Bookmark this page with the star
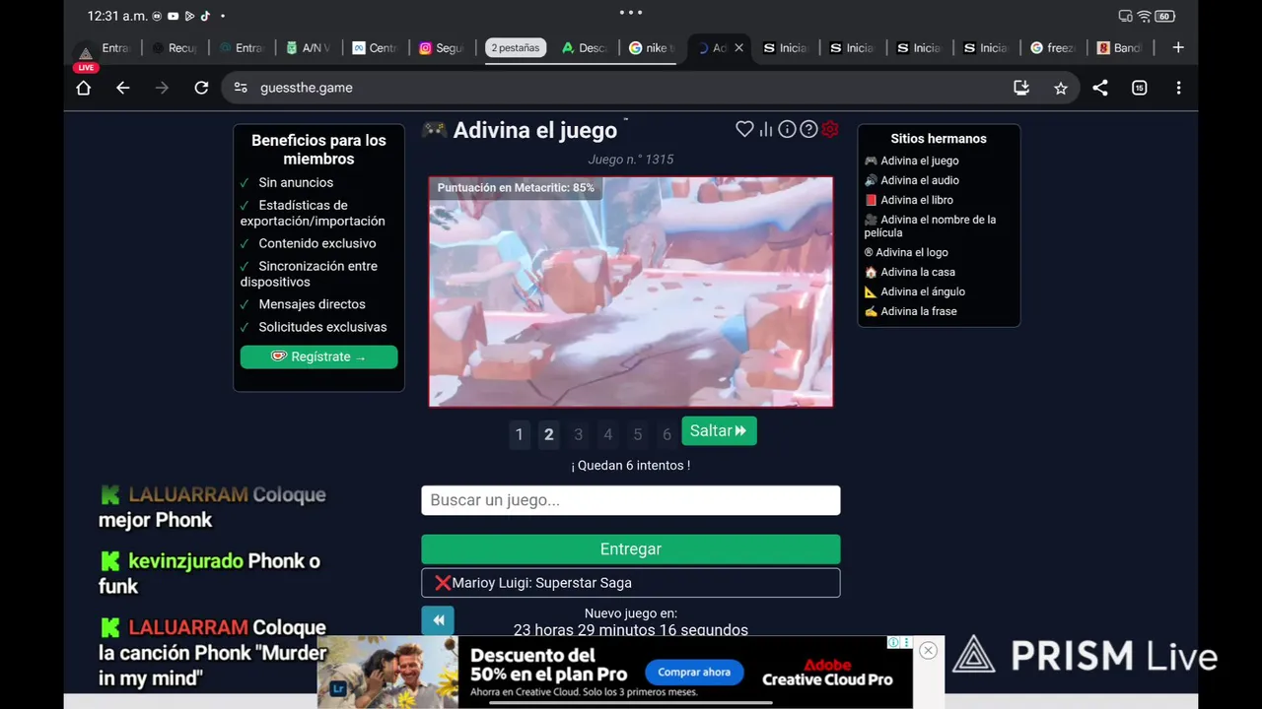Viewport: 1262px width, 709px height. [1061, 88]
